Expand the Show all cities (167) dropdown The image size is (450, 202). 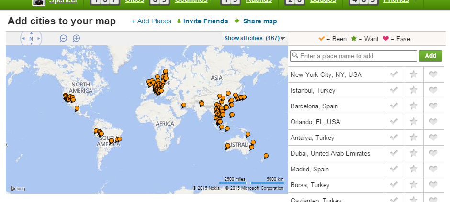(x=255, y=38)
